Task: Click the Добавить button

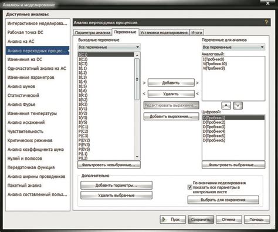Action: click(171, 83)
